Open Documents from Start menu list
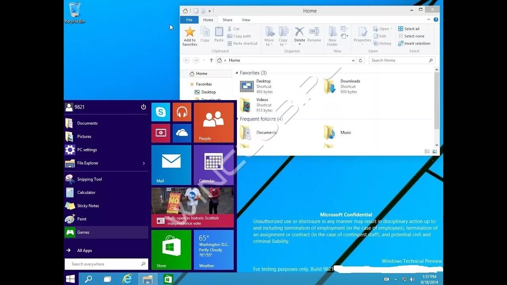507x285 pixels. [106, 123]
